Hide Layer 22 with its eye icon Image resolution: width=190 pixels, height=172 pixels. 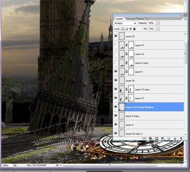coord(116,36)
